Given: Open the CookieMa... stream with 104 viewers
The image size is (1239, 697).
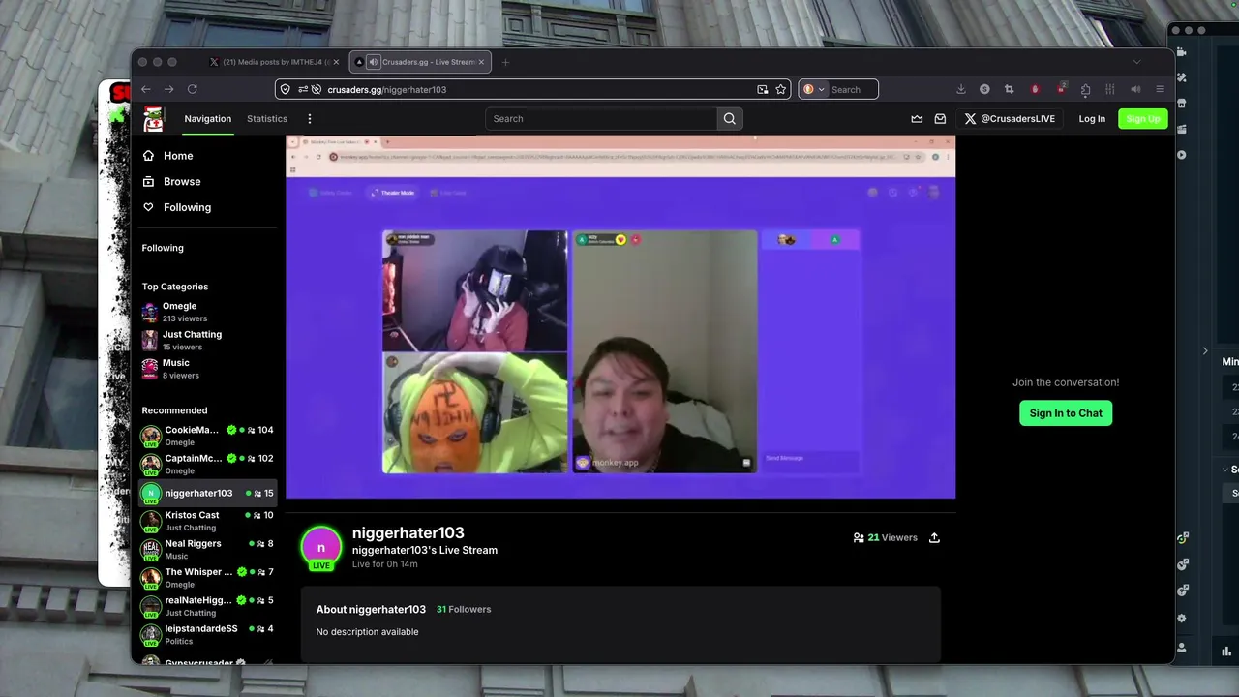Looking at the screenshot, I should click(x=208, y=436).
